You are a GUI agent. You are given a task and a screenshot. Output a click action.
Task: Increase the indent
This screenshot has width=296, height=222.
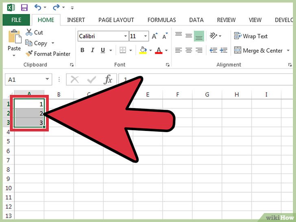[x=224, y=50]
